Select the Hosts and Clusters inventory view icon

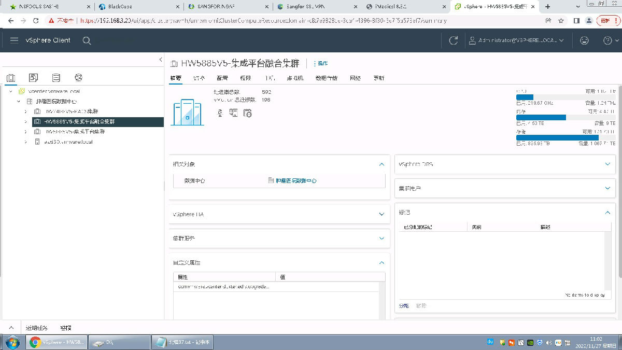[11, 78]
